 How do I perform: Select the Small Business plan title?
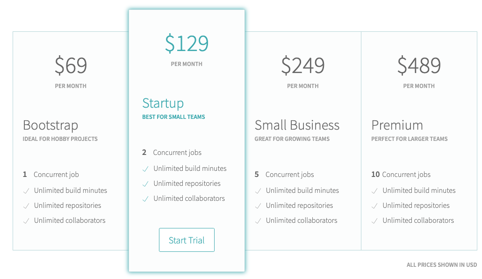[297, 125]
